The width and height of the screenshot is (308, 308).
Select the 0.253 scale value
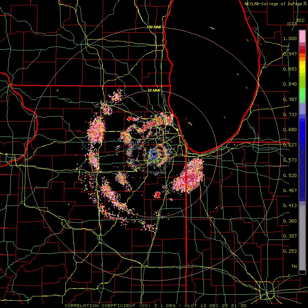(290, 251)
